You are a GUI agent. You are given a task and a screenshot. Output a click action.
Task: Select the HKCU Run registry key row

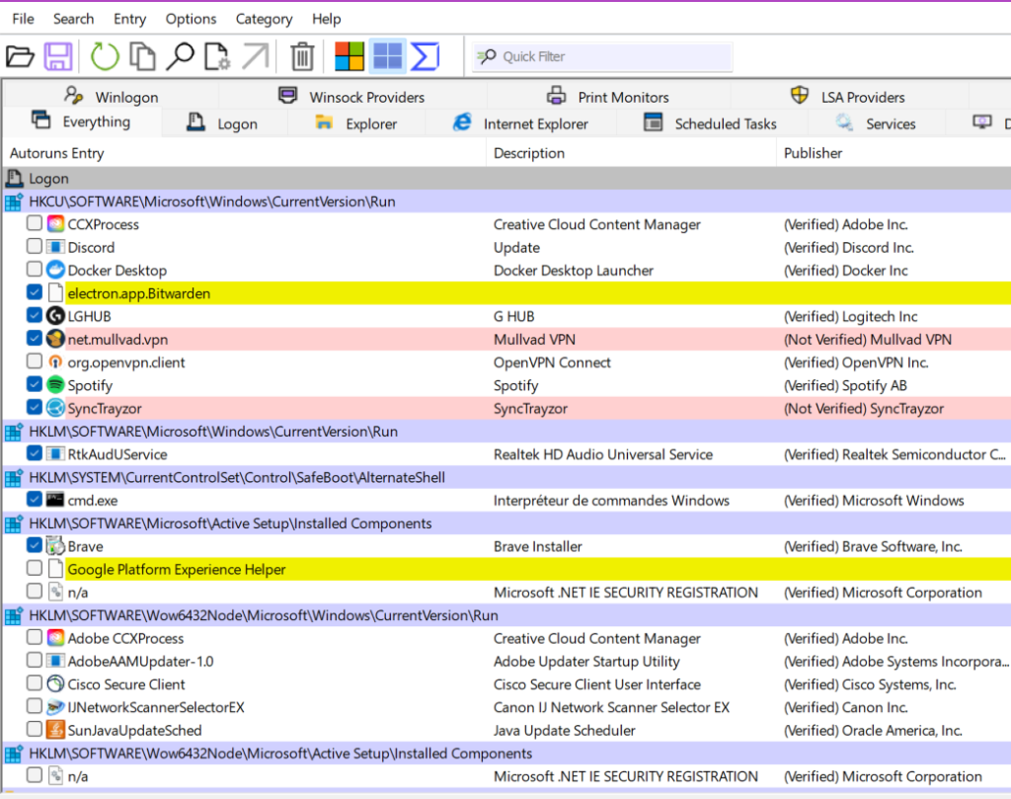(x=506, y=201)
